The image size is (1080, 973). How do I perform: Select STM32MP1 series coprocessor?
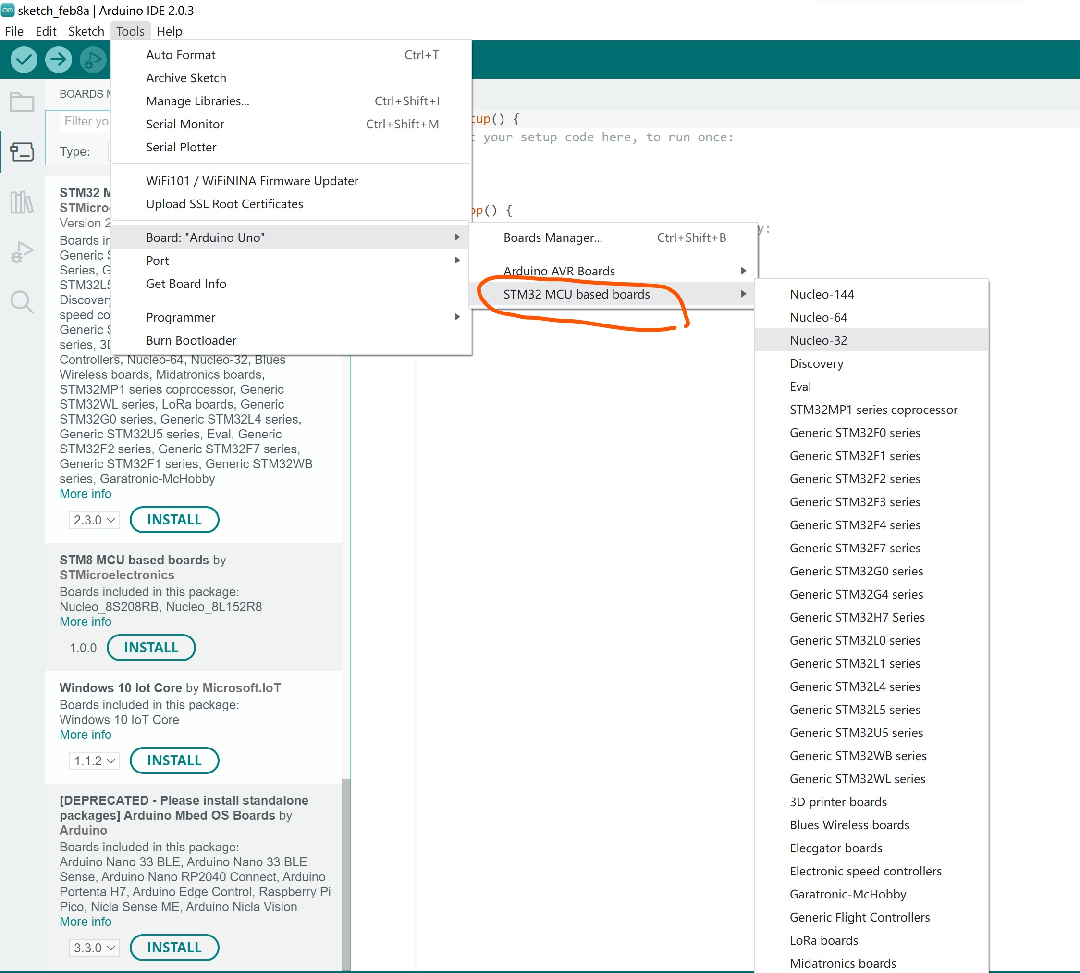[x=871, y=410]
